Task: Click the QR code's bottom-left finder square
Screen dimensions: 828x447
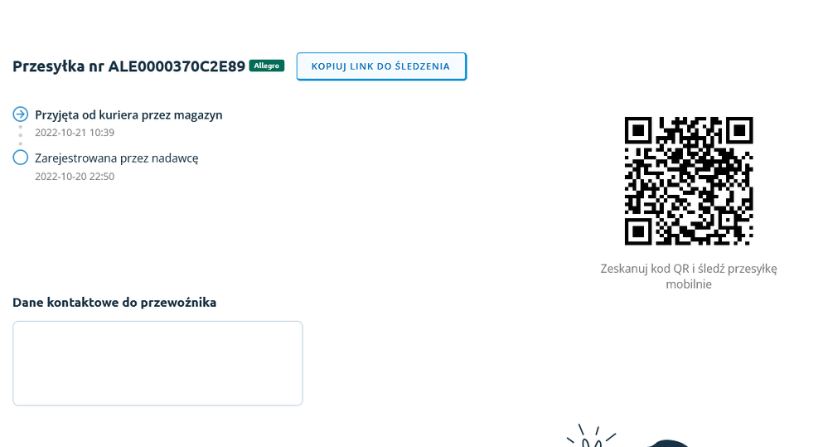Action: point(638,231)
